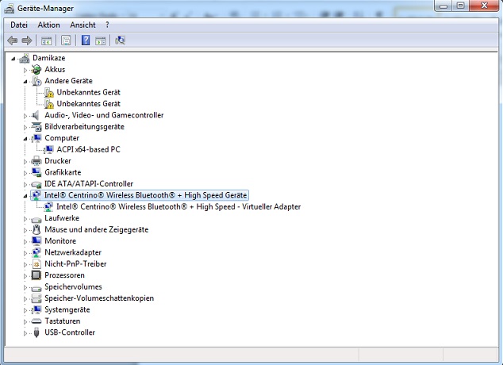Select the Virtueller Adapter Bluetooth entry

coord(179,206)
